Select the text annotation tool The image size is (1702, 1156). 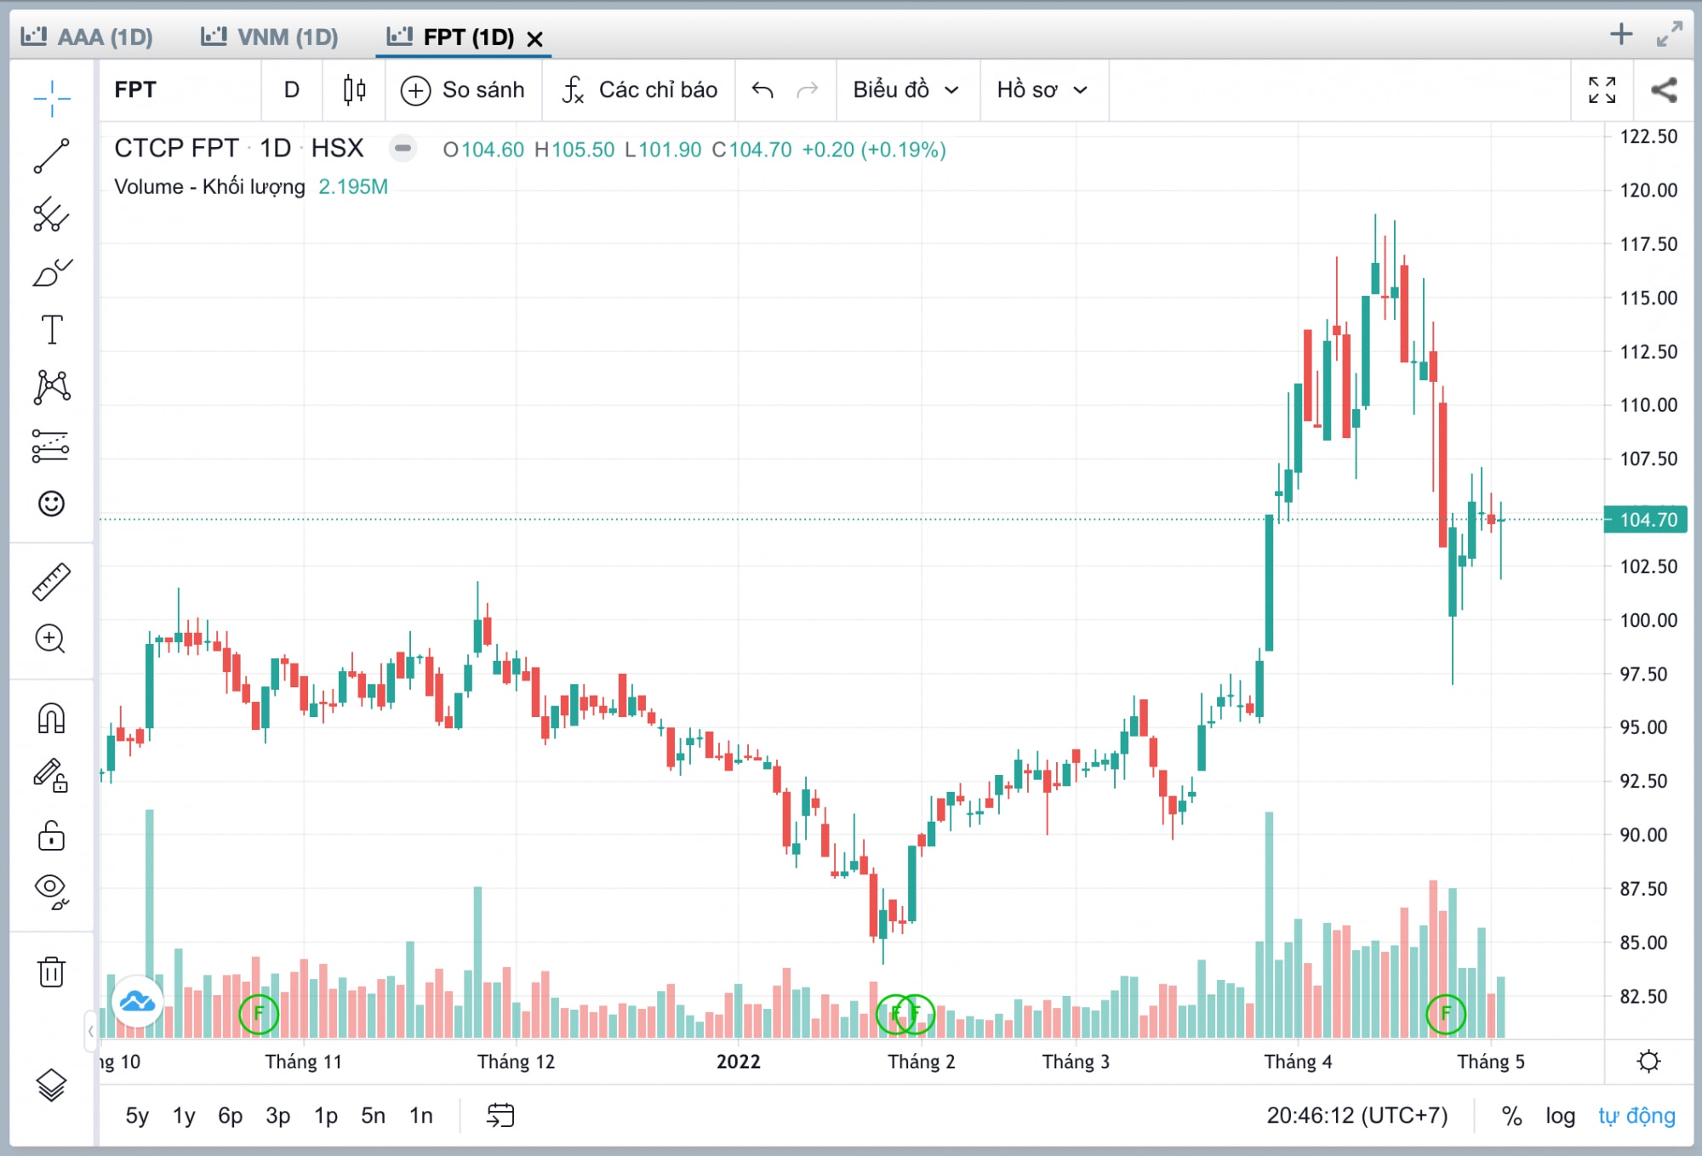tap(52, 329)
